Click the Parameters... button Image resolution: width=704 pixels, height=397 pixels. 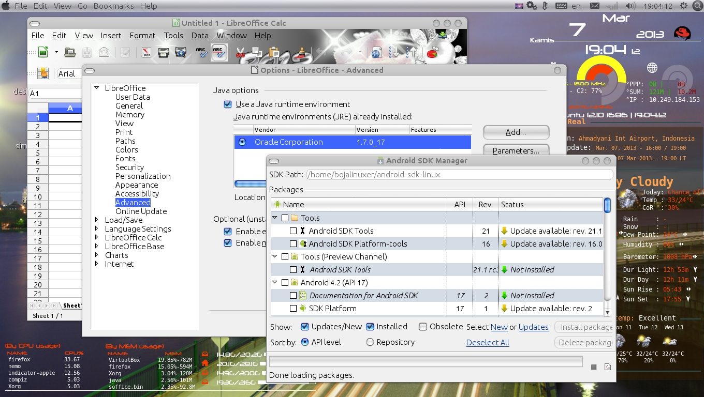516,150
